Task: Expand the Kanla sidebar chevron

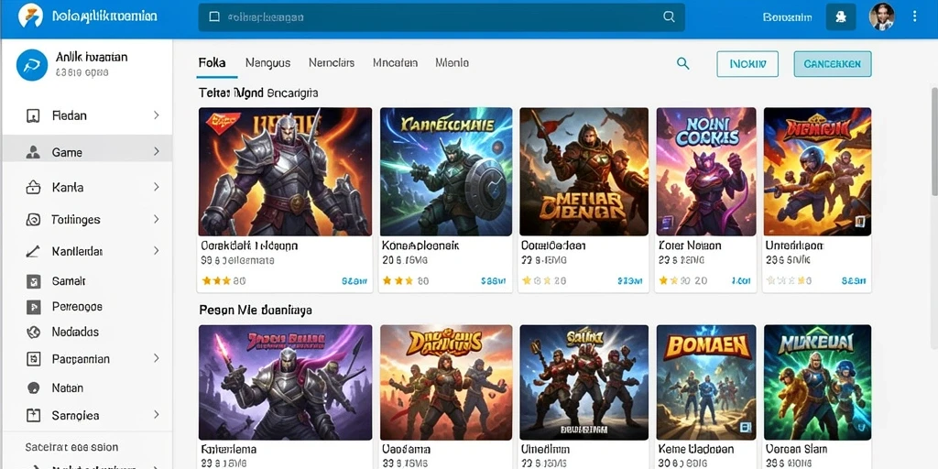Action: pos(156,187)
